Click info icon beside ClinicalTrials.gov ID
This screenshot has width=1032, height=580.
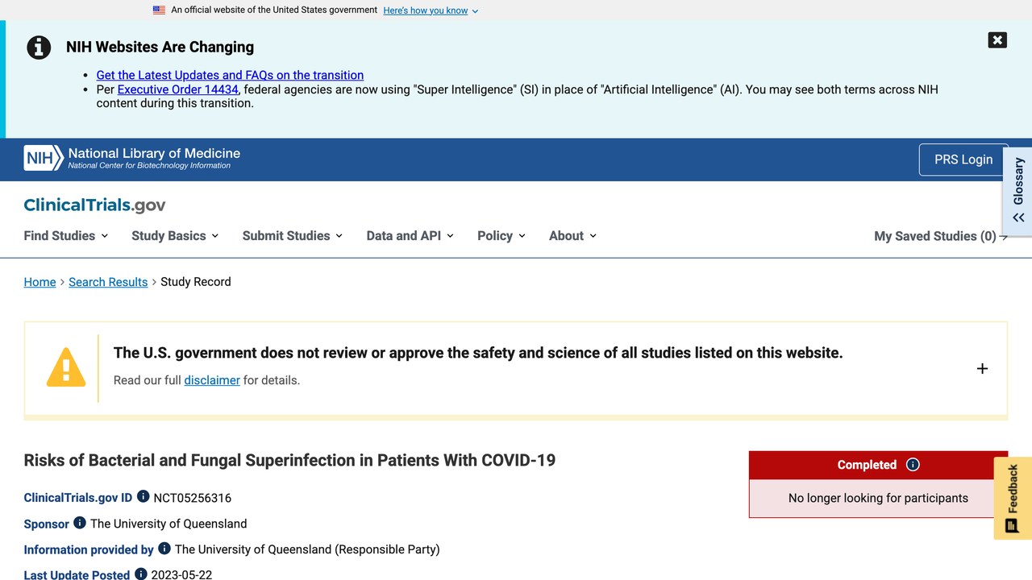coord(143,496)
